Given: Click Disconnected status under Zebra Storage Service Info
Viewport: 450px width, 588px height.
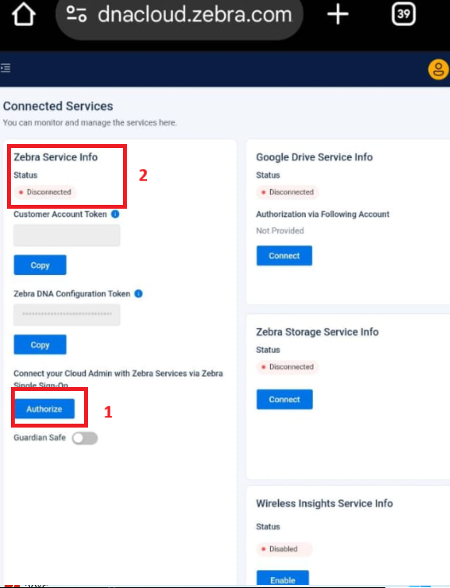Looking at the screenshot, I should 287,367.
